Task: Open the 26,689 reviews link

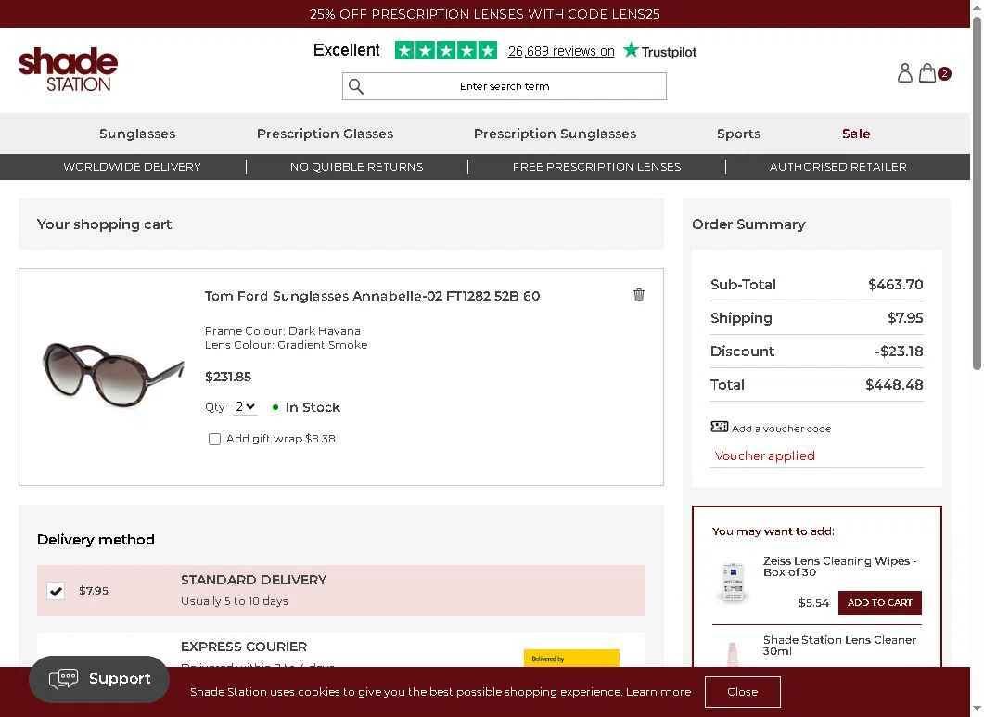Action: [561, 52]
